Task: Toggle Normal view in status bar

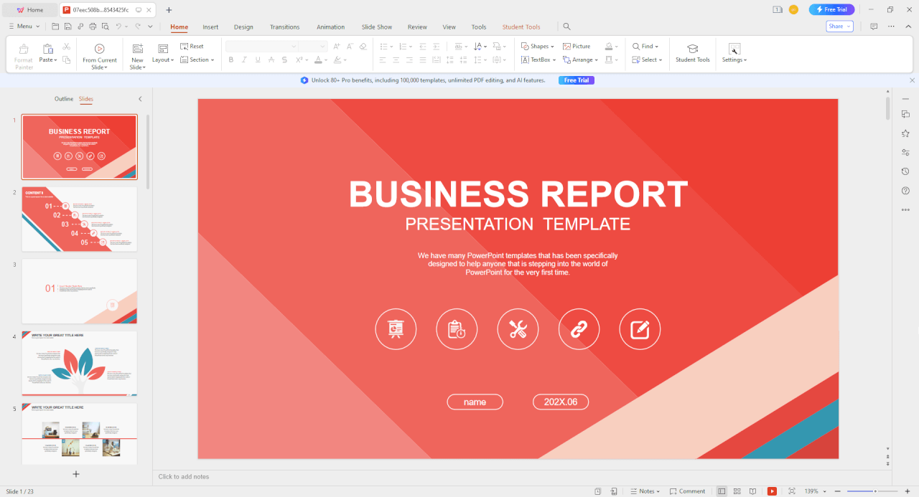Action: 722,491
